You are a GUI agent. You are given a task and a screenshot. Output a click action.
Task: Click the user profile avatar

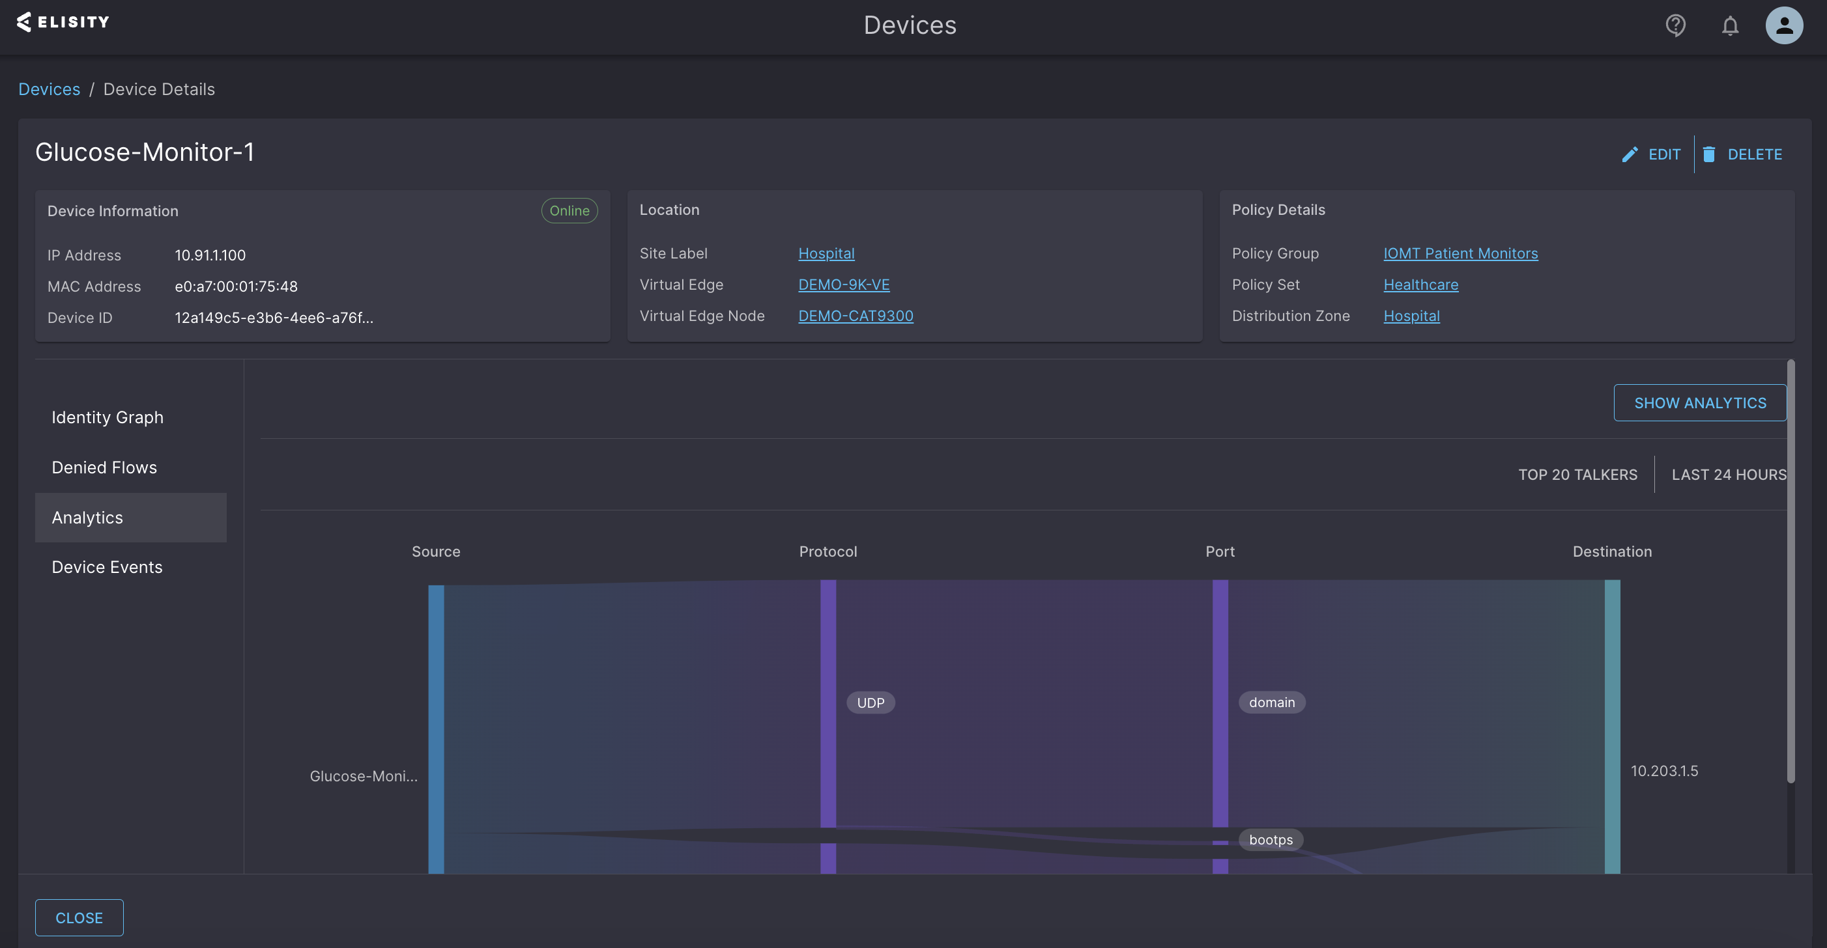point(1784,25)
